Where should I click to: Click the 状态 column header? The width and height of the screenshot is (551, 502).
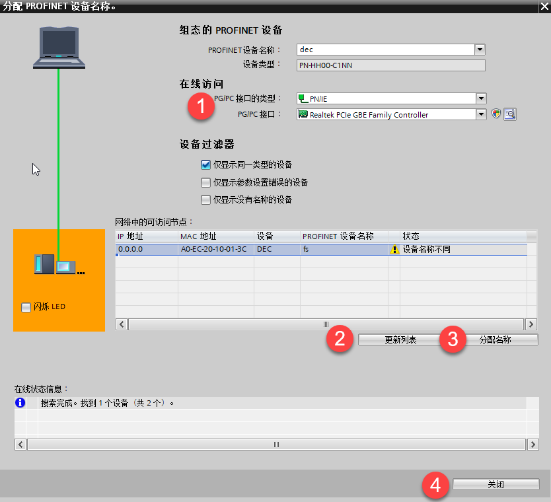point(463,236)
